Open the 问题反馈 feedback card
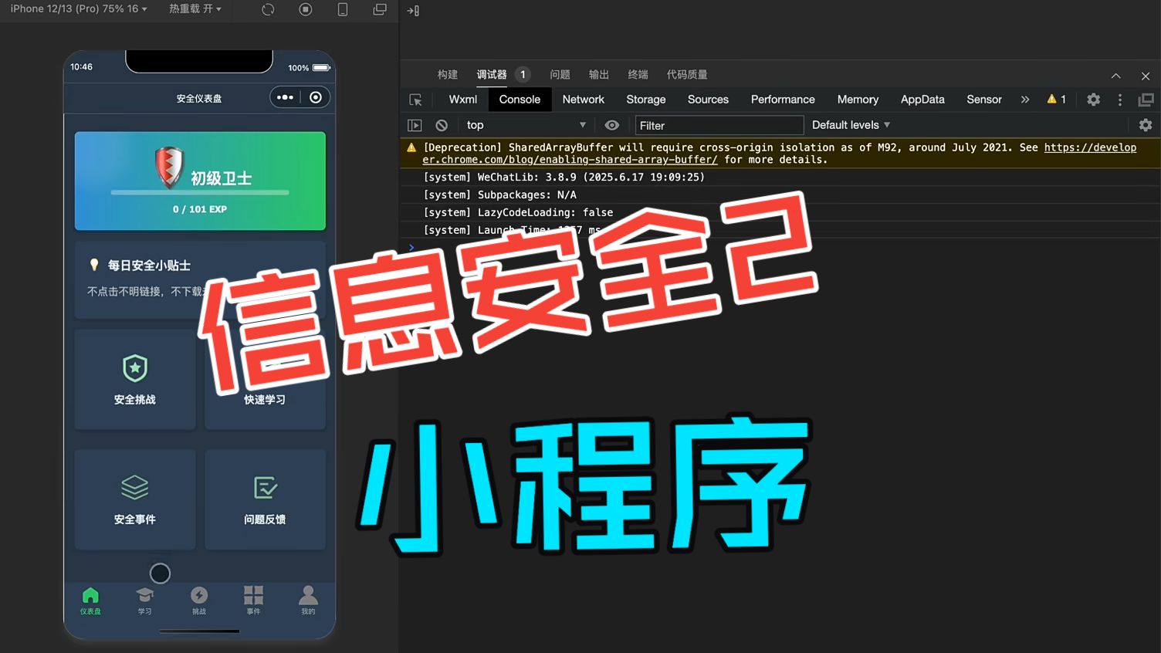This screenshot has width=1161, height=653. 265,499
